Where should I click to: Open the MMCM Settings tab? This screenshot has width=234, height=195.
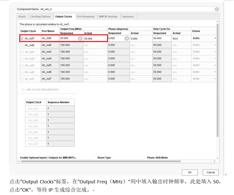[108, 17]
